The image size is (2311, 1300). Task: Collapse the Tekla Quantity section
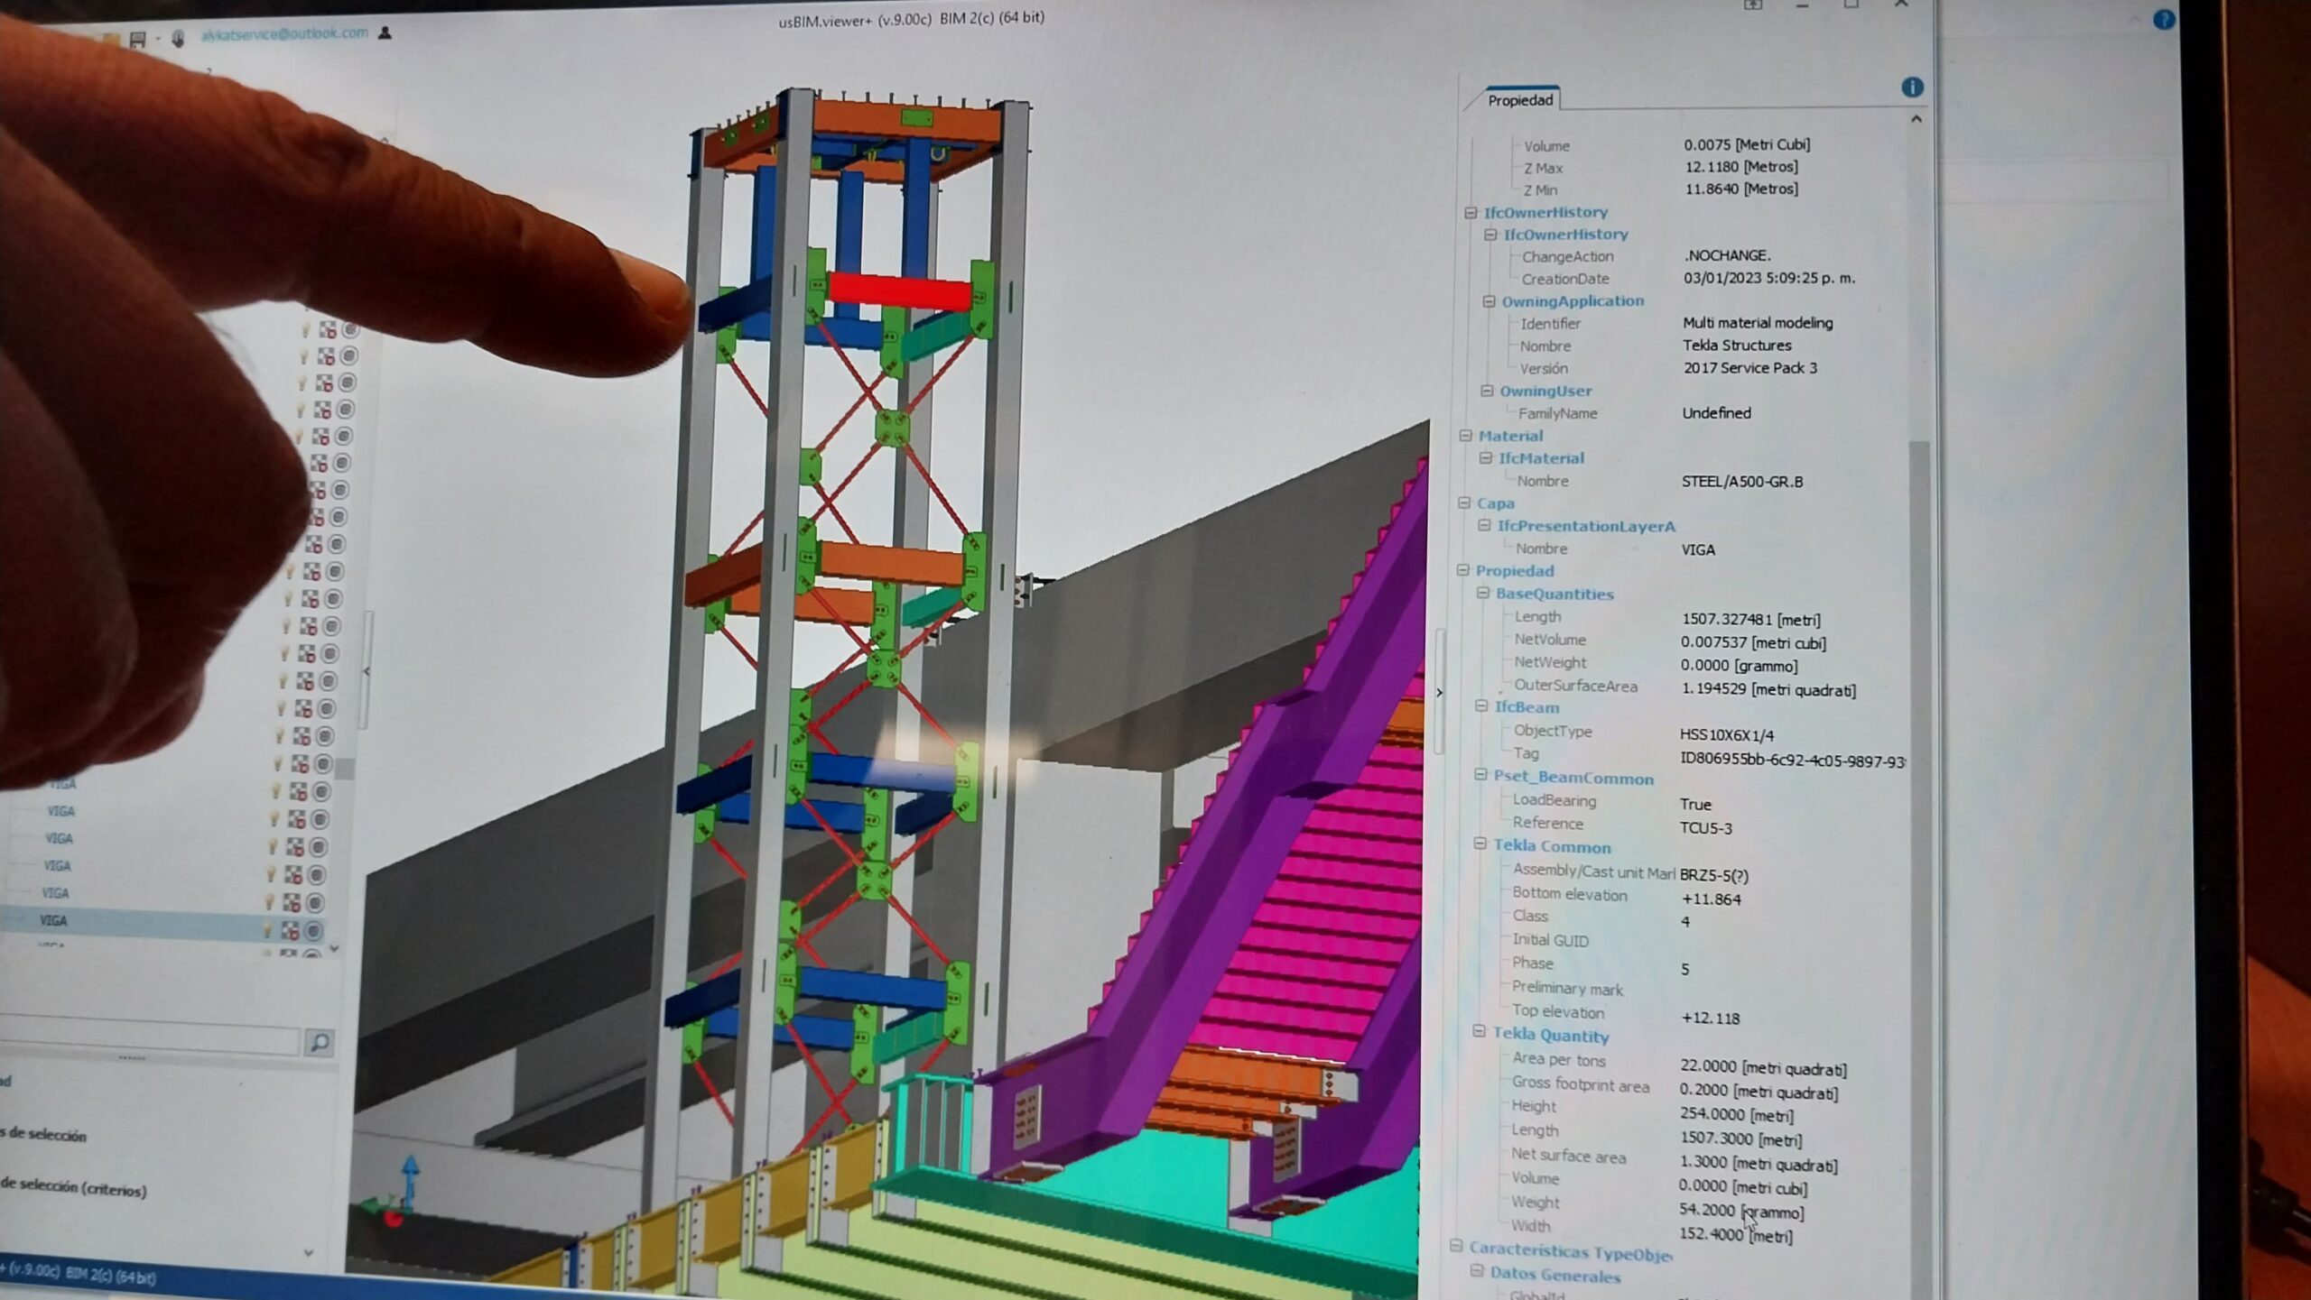pyautogui.click(x=1479, y=1031)
